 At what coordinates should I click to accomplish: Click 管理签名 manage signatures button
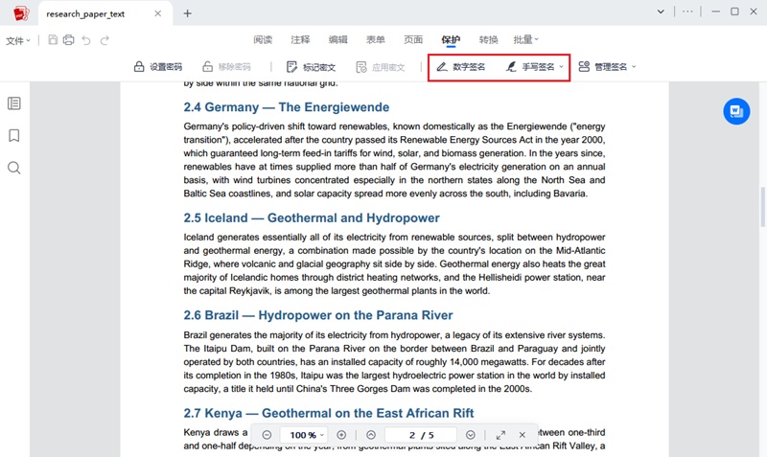603,67
